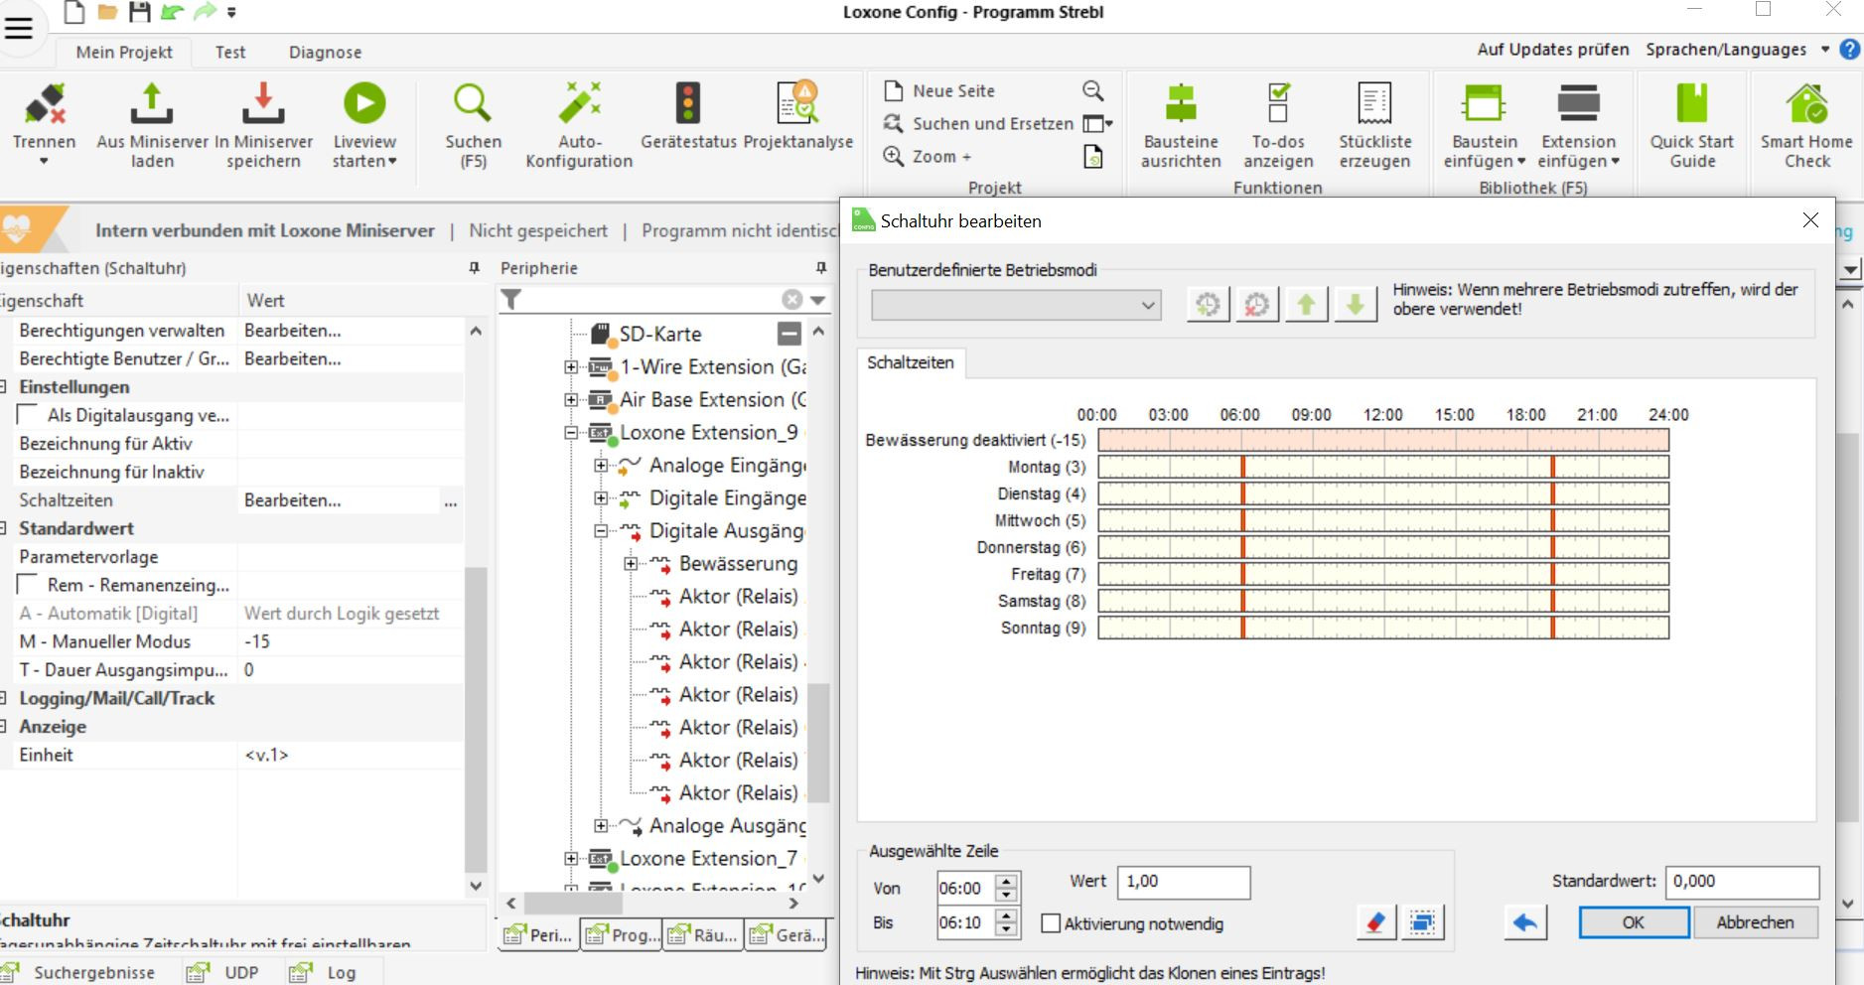Viewport: 1864px width, 985px height.
Task: Click the Abbrechen button
Action: (1755, 922)
